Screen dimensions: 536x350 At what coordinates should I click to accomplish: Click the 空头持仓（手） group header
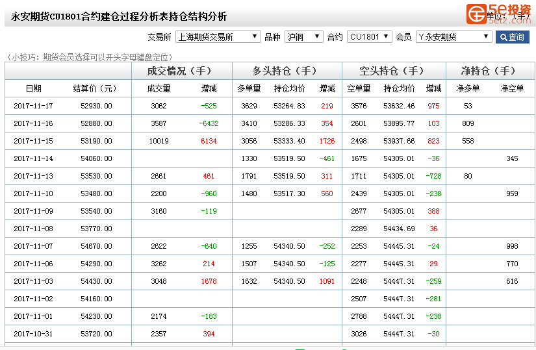394,71
